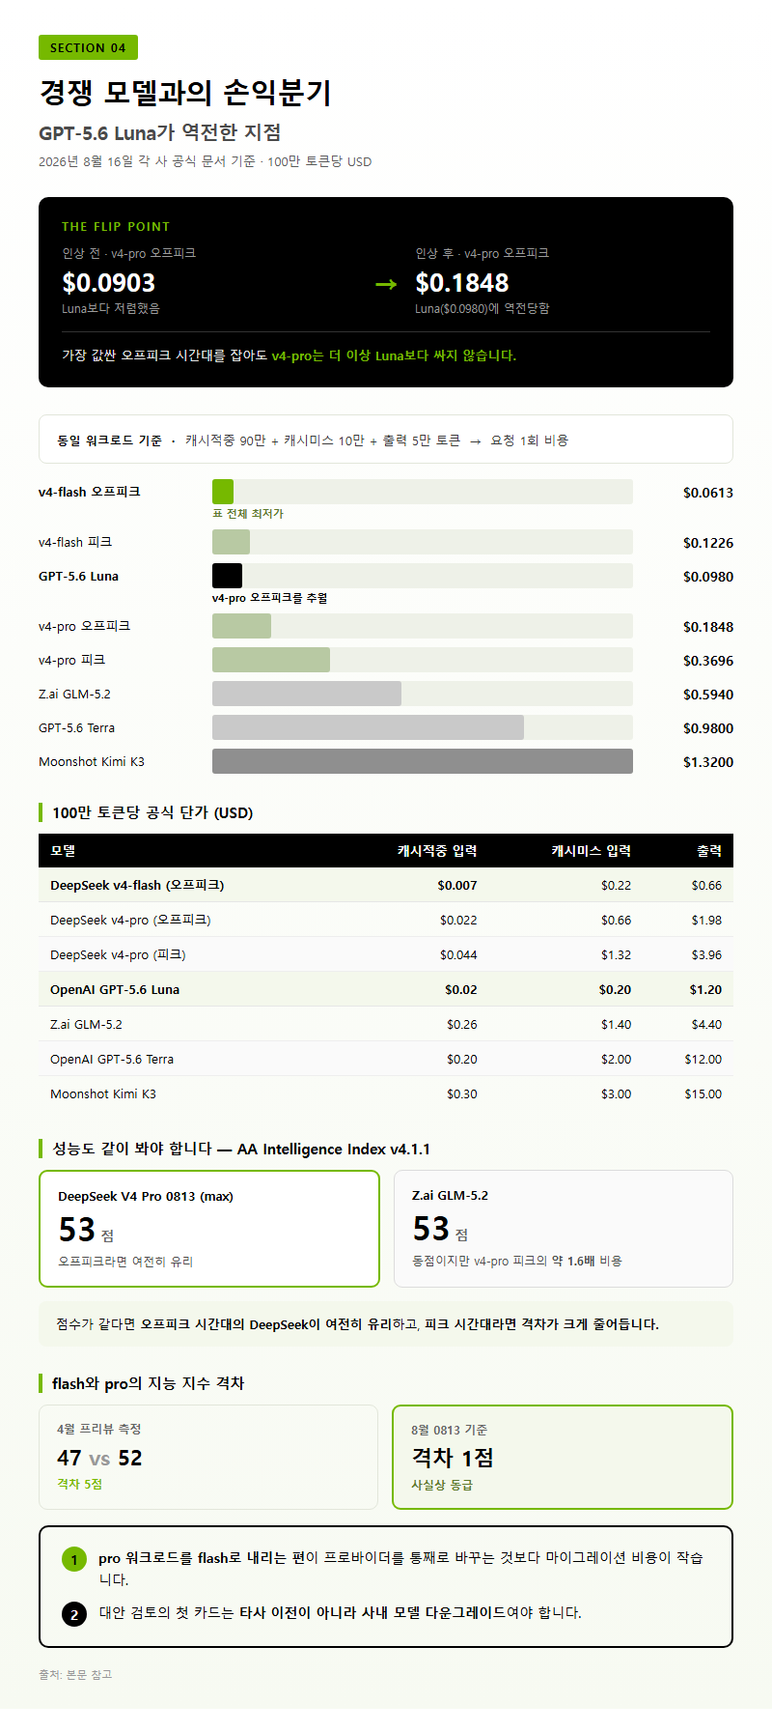Click the green number 1 circle

74,1559
